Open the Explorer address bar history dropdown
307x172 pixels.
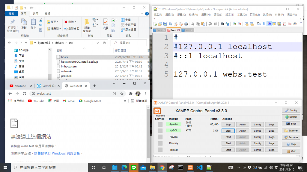coord(98,43)
